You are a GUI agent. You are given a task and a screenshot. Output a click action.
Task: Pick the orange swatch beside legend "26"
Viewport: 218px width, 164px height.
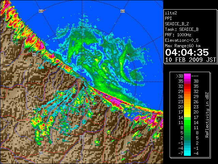[187, 97]
